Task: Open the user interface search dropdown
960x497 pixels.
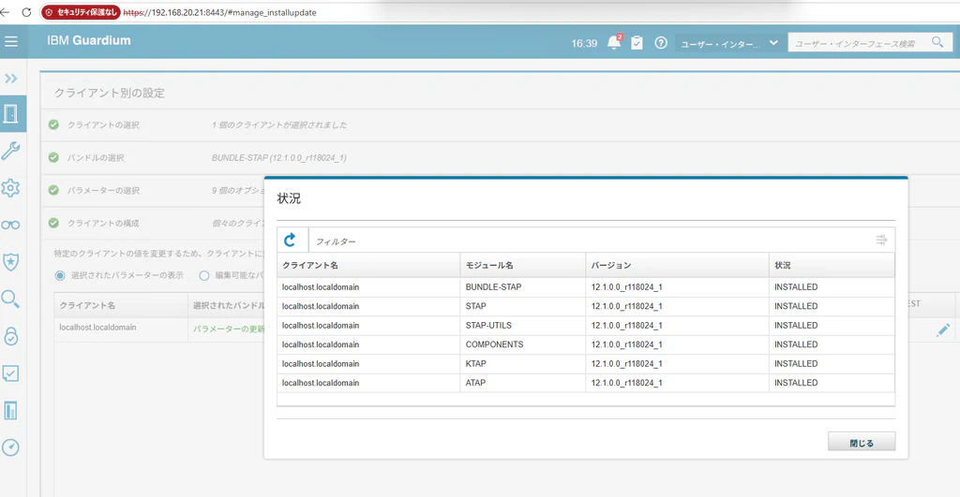Action: pyautogui.click(x=728, y=43)
